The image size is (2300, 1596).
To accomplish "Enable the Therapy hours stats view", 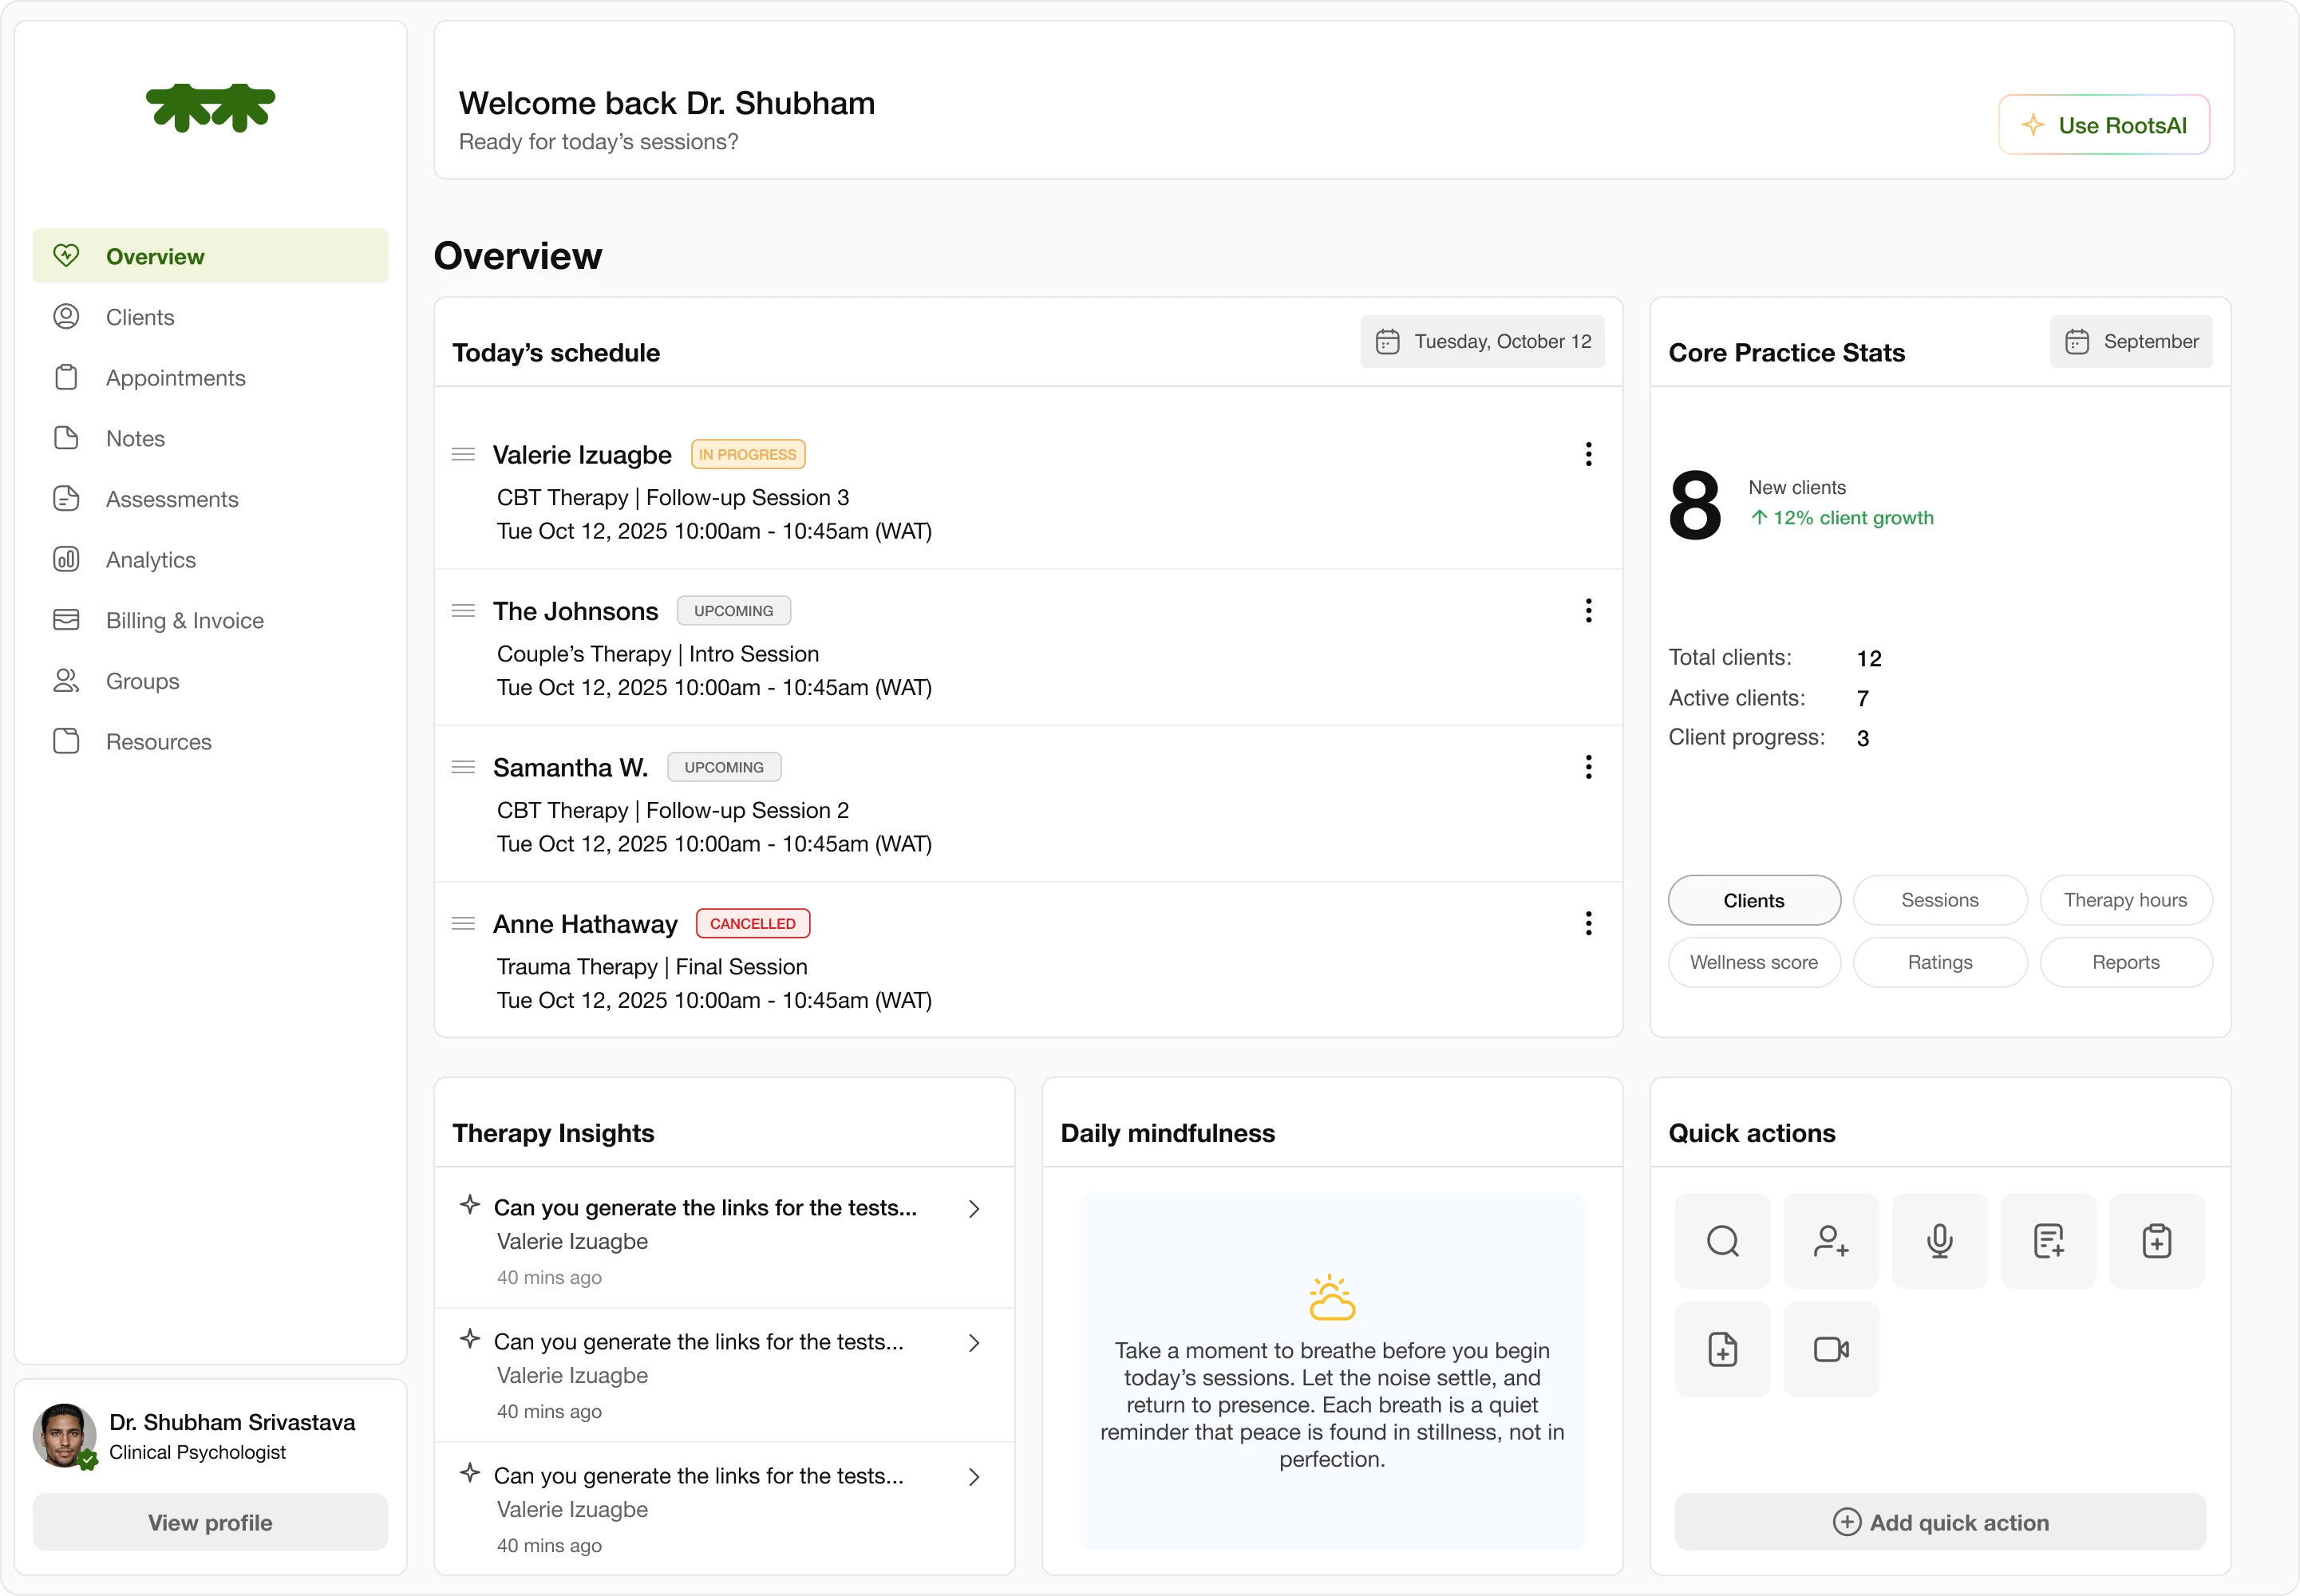I will (x=2126, y=900).
